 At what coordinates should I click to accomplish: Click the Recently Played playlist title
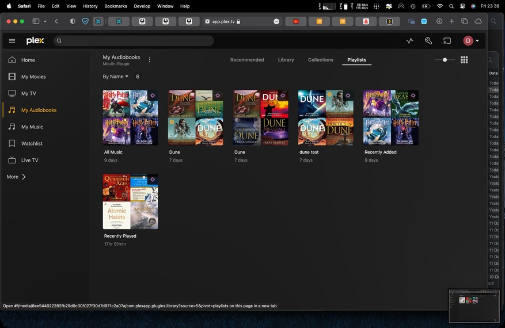point(120,236)
